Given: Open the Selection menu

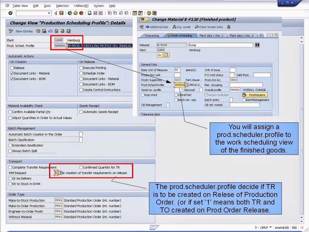Looking at the screenshot, I should point(62,6).
